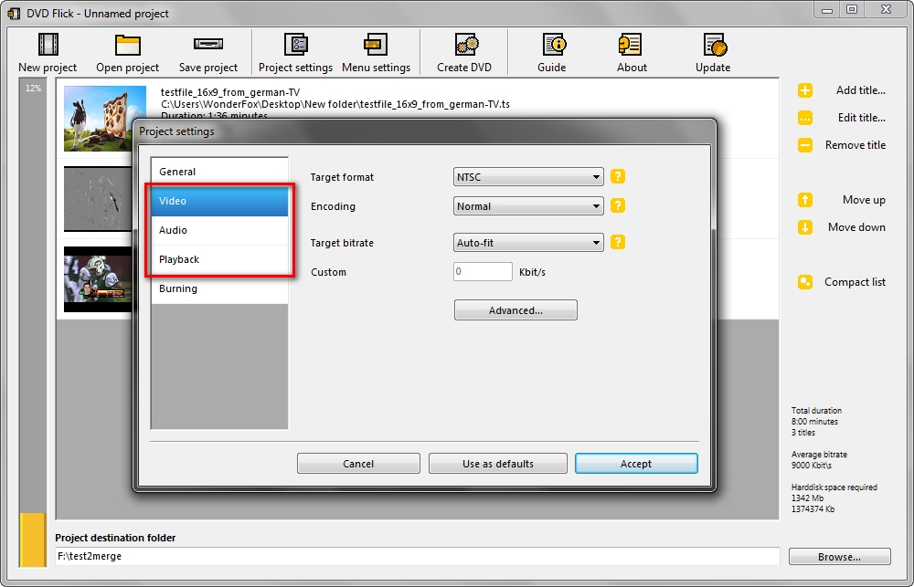
Task: Expand the Target bitrate Auto-fit dropdown
Action: click(528, 243)
